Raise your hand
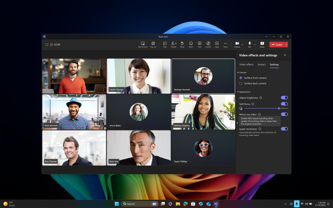The width and height of the screenshot is (333, 208). [x=182, y=44]
